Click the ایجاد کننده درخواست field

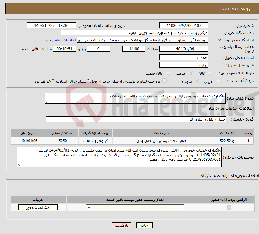click(x=143, y=40)
